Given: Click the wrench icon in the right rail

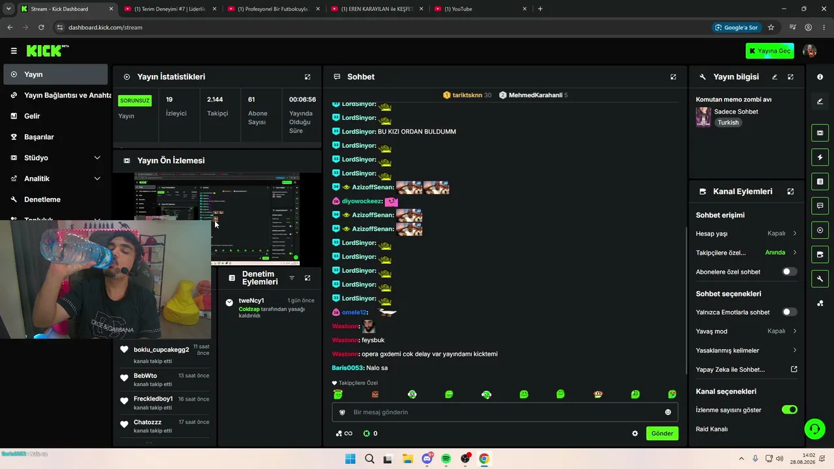Looking at the screenshot, I should click(x=820, y=279).
